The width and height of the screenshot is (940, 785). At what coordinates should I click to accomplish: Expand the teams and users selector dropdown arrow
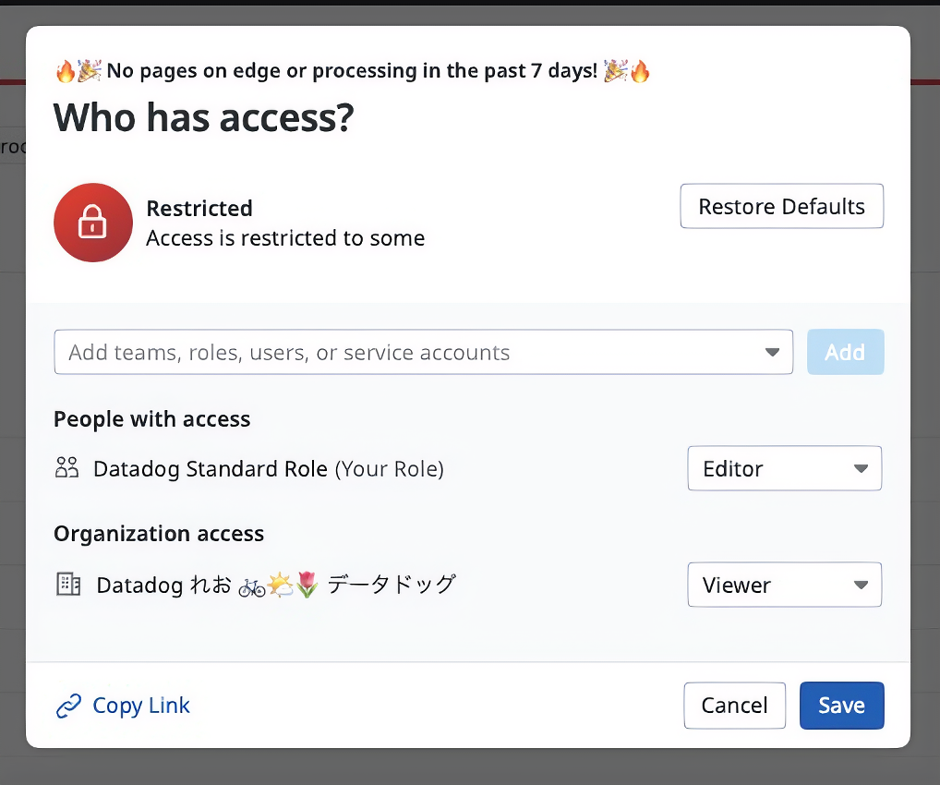click(772, 352)
